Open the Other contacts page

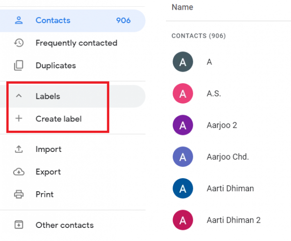click(65, 225)
